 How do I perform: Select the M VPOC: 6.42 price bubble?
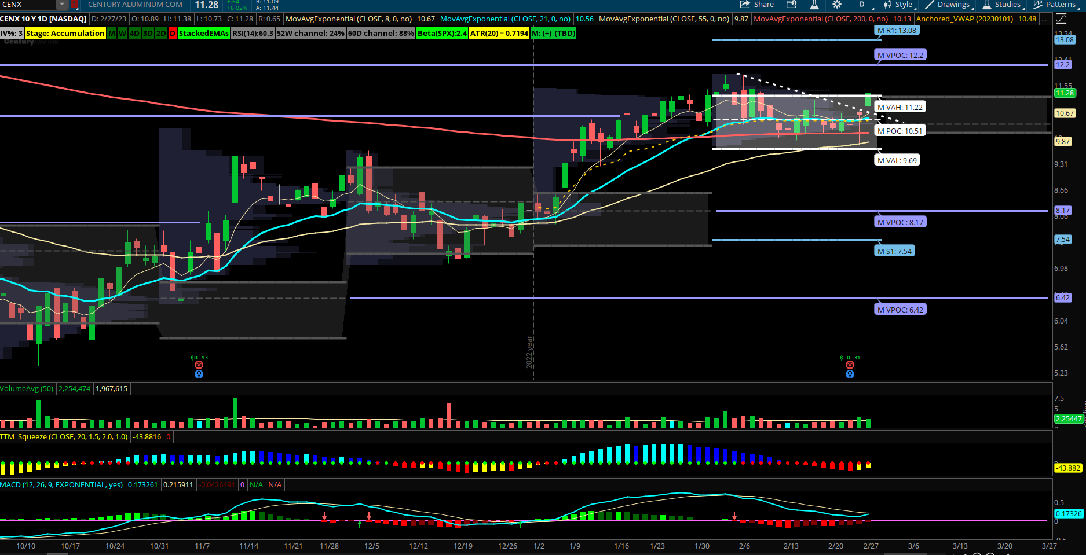pyautogui.click(x=901, y=310)
